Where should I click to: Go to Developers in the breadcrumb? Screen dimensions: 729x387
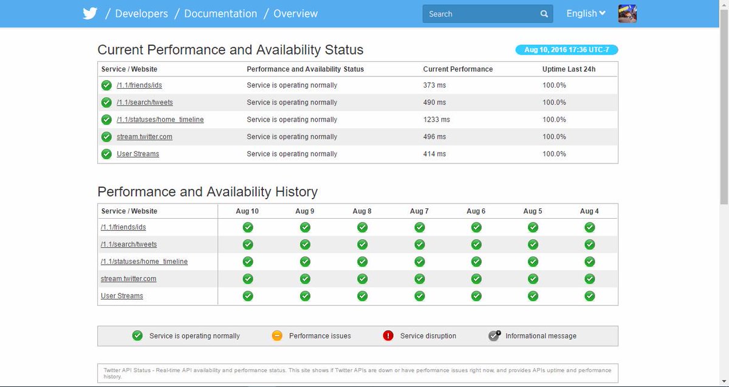(143, 13)
